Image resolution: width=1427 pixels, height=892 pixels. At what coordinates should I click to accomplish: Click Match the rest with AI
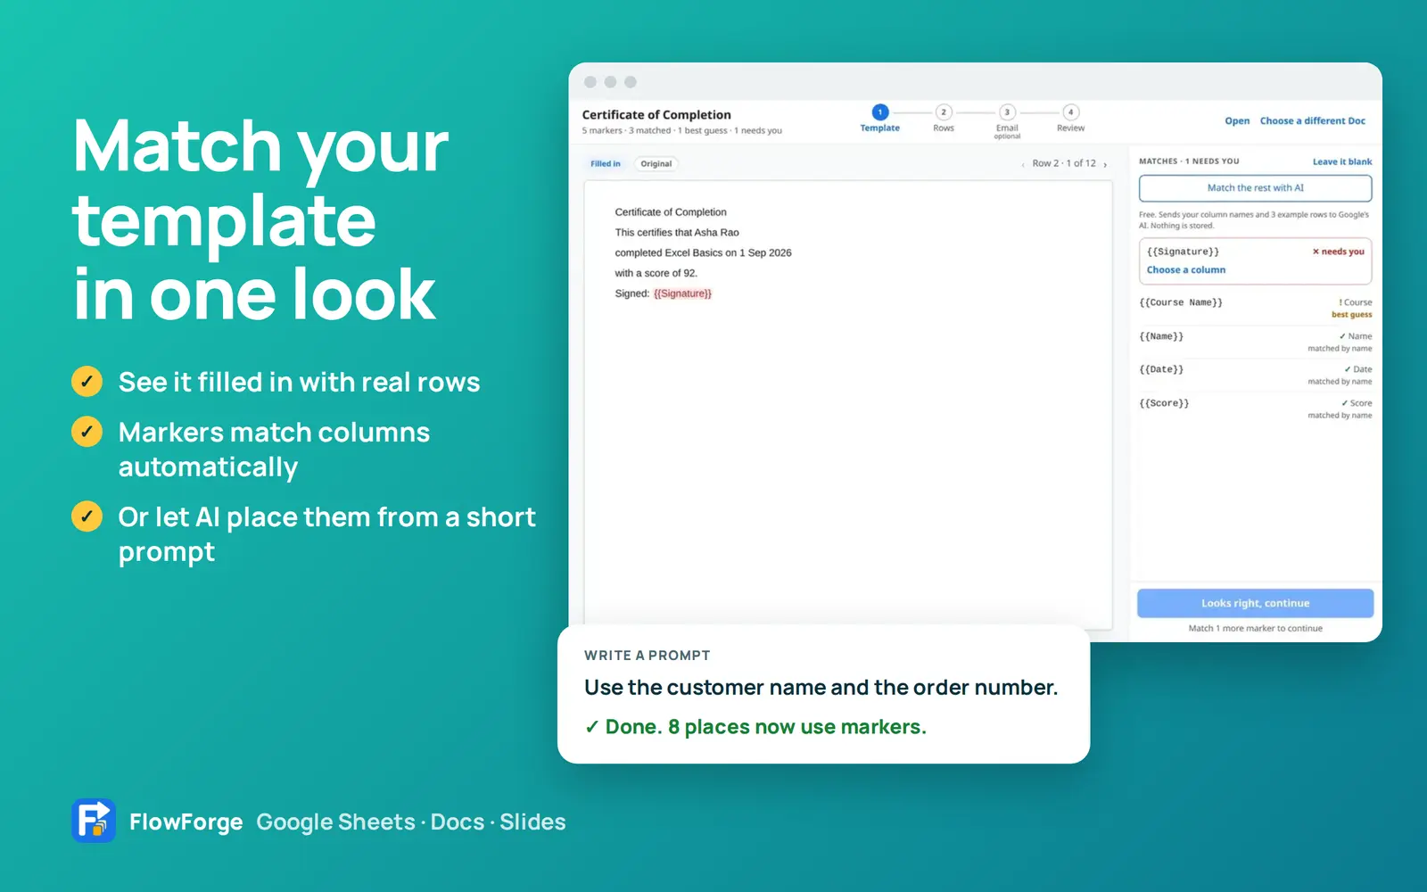tap(1255, 188)
